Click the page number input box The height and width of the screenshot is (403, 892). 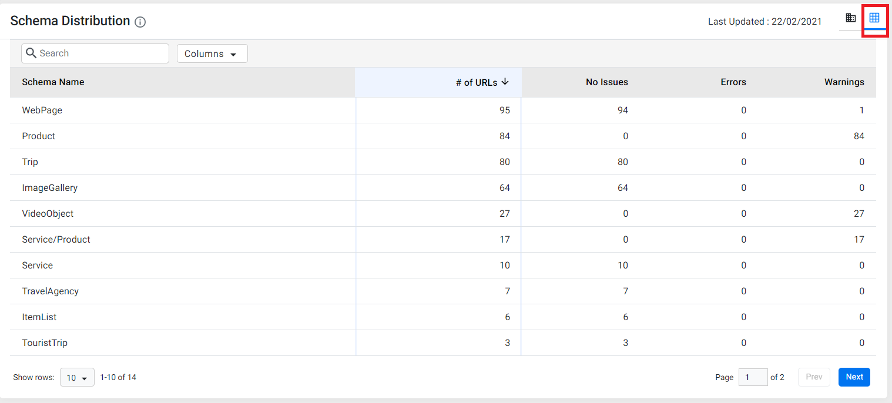click(753, 377)
